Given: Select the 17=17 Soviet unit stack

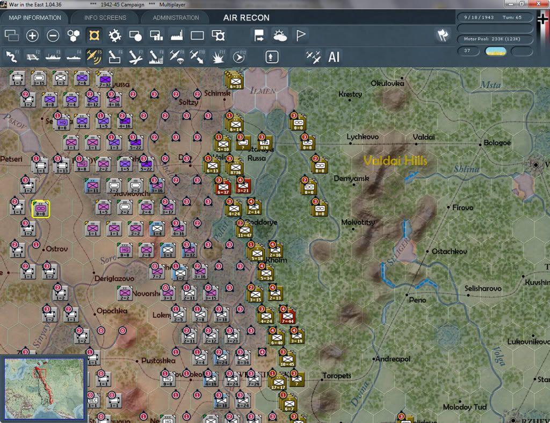Looking at the screenshot, I should click(278, 381).
